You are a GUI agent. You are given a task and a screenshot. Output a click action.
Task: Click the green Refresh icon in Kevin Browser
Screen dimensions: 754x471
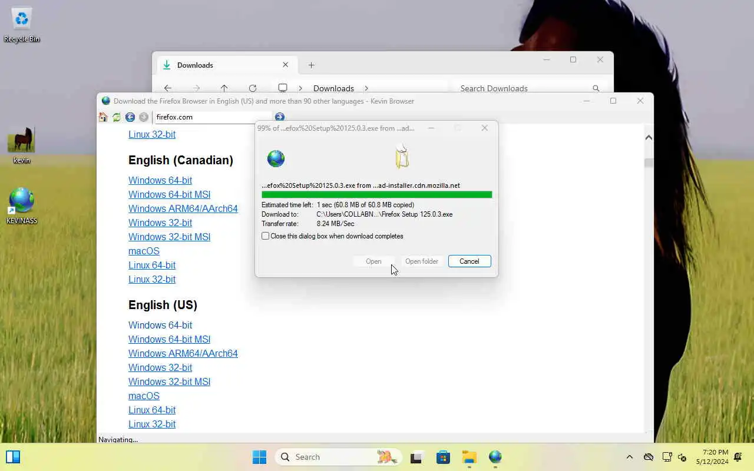tap(117, 117)
